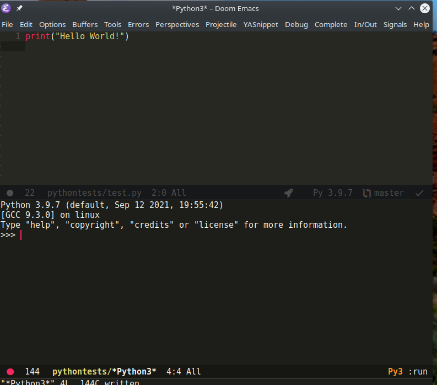This screenshot has height=385, width=437.
Task: Open the File menu
Action: [x=7, y=25]
